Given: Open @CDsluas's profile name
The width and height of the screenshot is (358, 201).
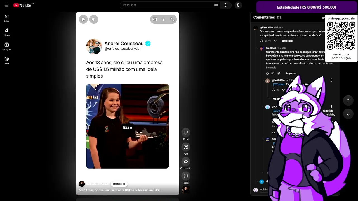Looking at the screenshot, I should coord(271,48).
